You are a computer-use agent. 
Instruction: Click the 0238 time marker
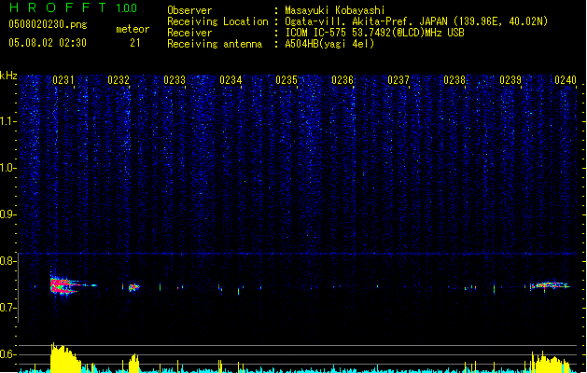click(454, 80)
